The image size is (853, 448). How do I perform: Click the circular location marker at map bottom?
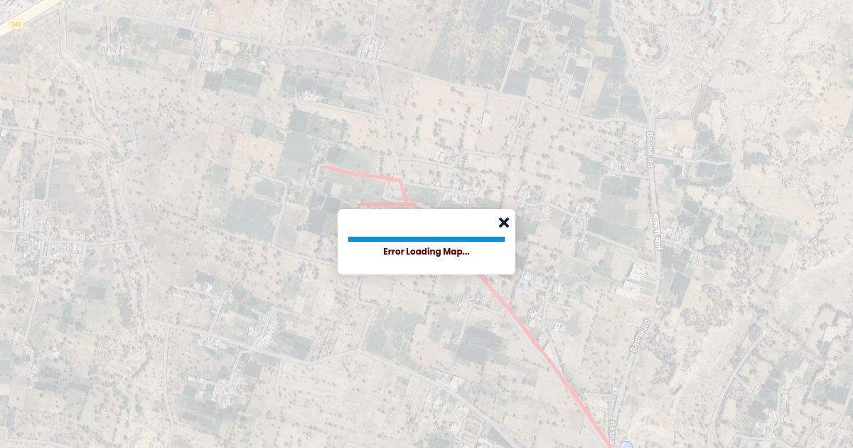(626, 444)
